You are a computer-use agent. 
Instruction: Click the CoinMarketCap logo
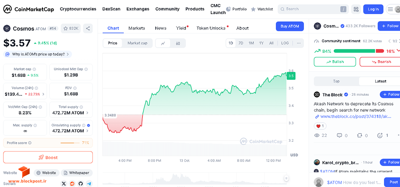29,9
